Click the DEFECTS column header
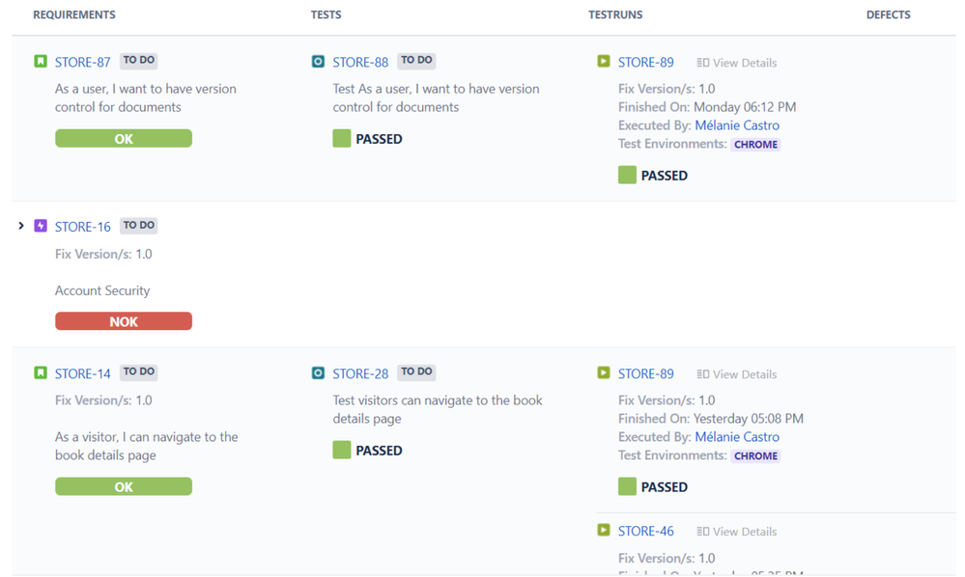Screen dimensions: 965x577 pyautogui.click(x=888, y=14)
